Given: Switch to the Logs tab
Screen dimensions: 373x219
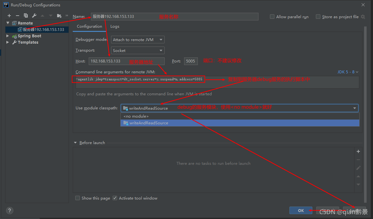Looking at the screenshot, I should coord(115,26).
